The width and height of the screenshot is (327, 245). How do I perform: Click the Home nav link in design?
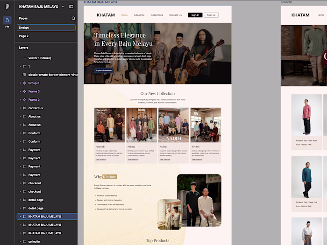(124, 15)
